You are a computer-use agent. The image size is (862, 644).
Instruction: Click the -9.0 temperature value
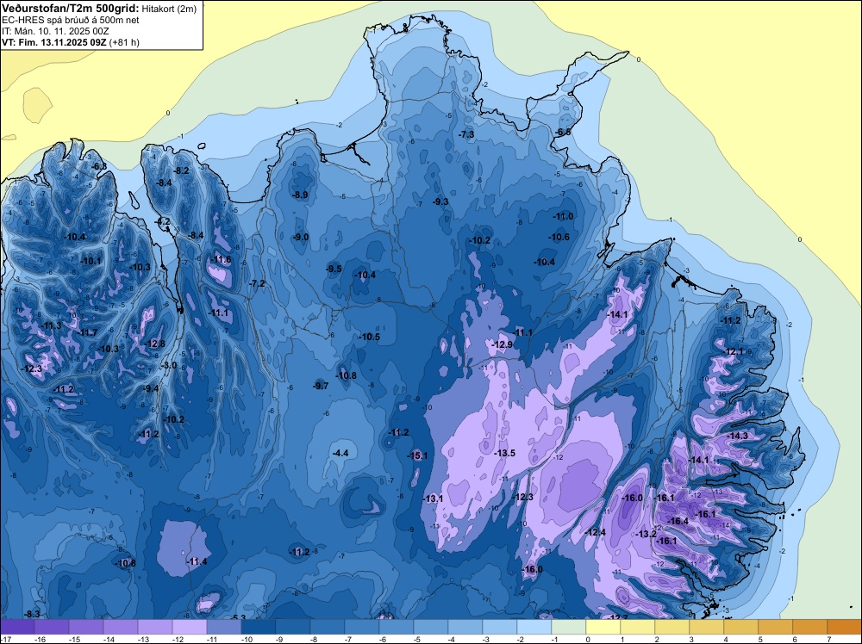point(301,237)
